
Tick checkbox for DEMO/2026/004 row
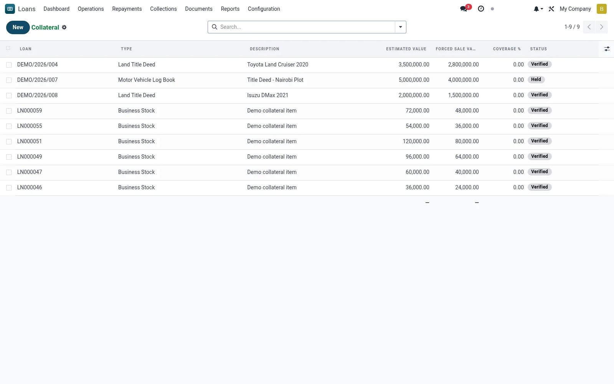pos(9,65)
